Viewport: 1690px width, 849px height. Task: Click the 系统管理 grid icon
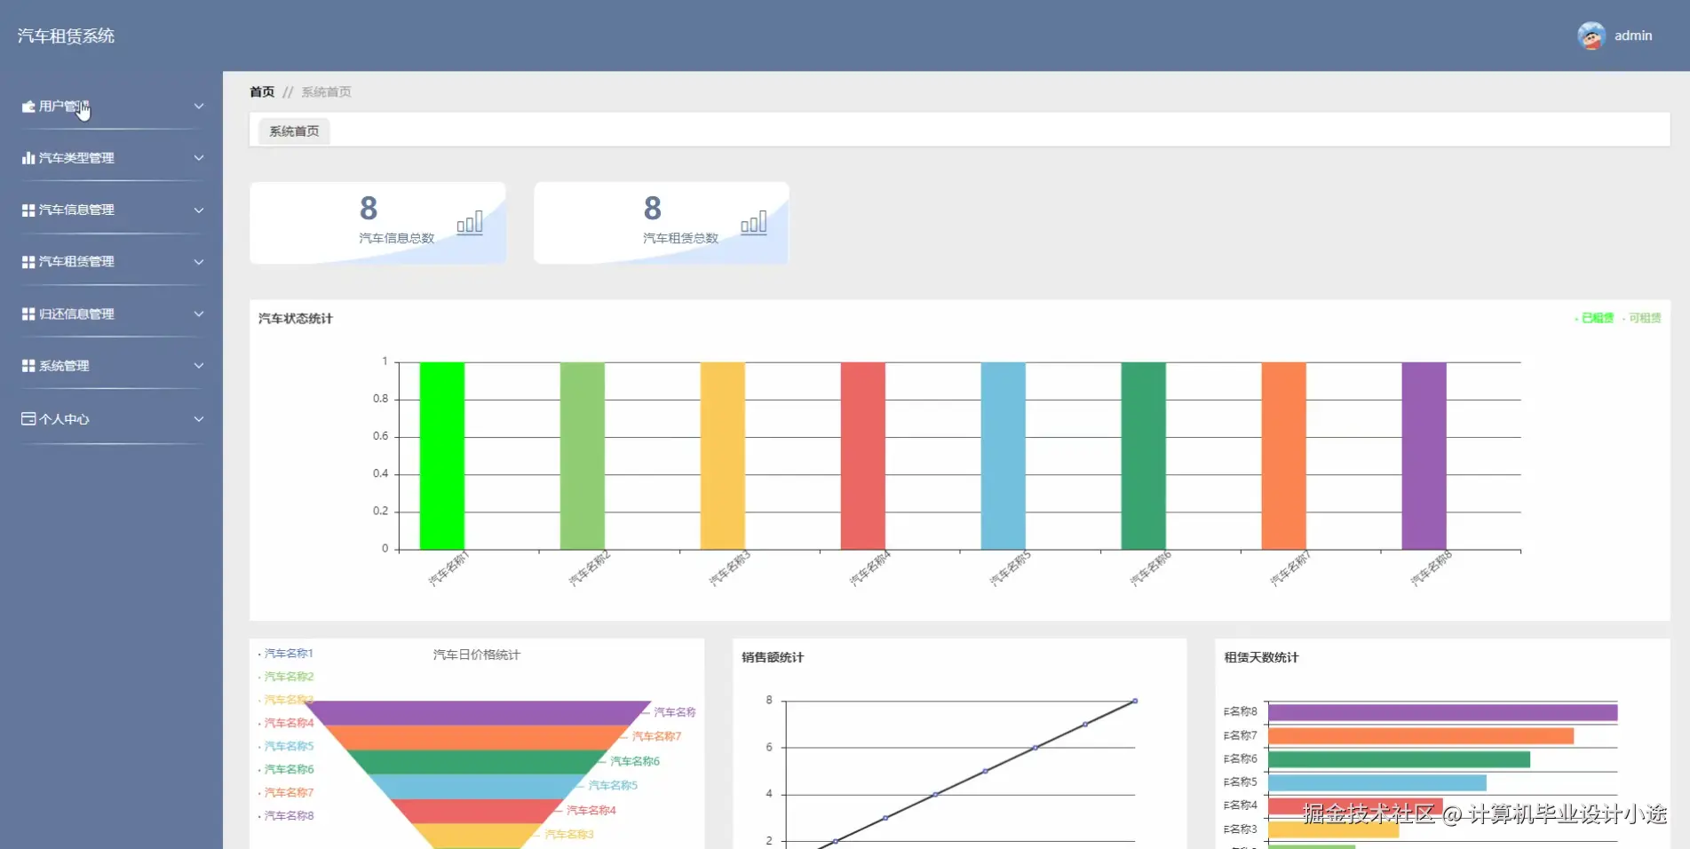[28, 366]
